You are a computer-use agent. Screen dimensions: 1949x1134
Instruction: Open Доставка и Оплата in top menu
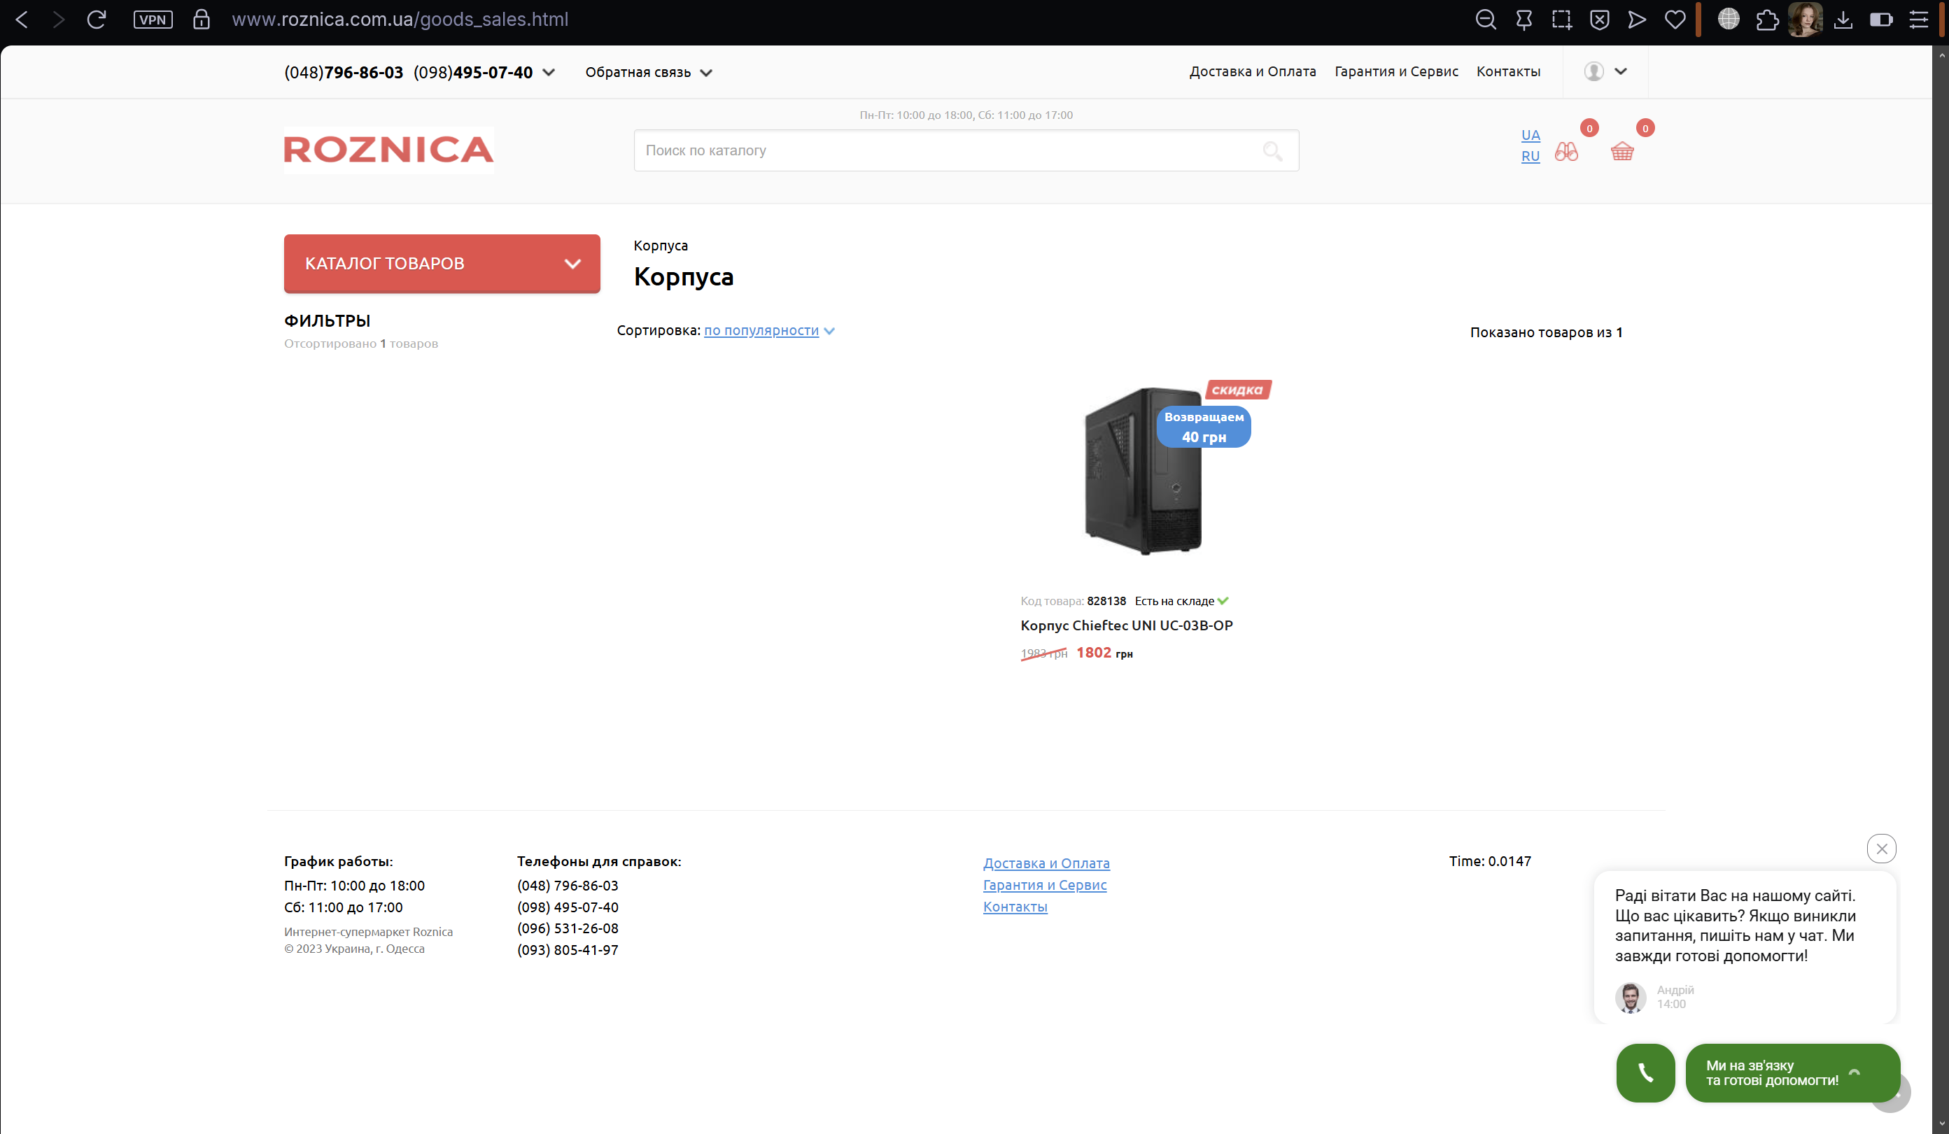(x=1252, y=71)
